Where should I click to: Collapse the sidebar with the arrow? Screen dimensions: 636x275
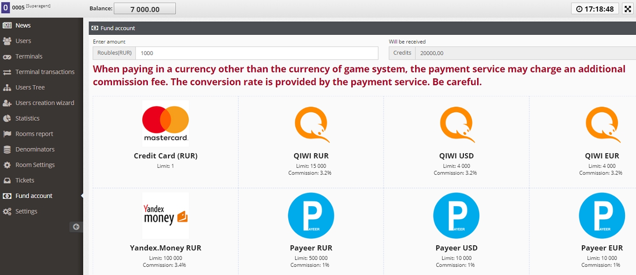pos(76,226)
